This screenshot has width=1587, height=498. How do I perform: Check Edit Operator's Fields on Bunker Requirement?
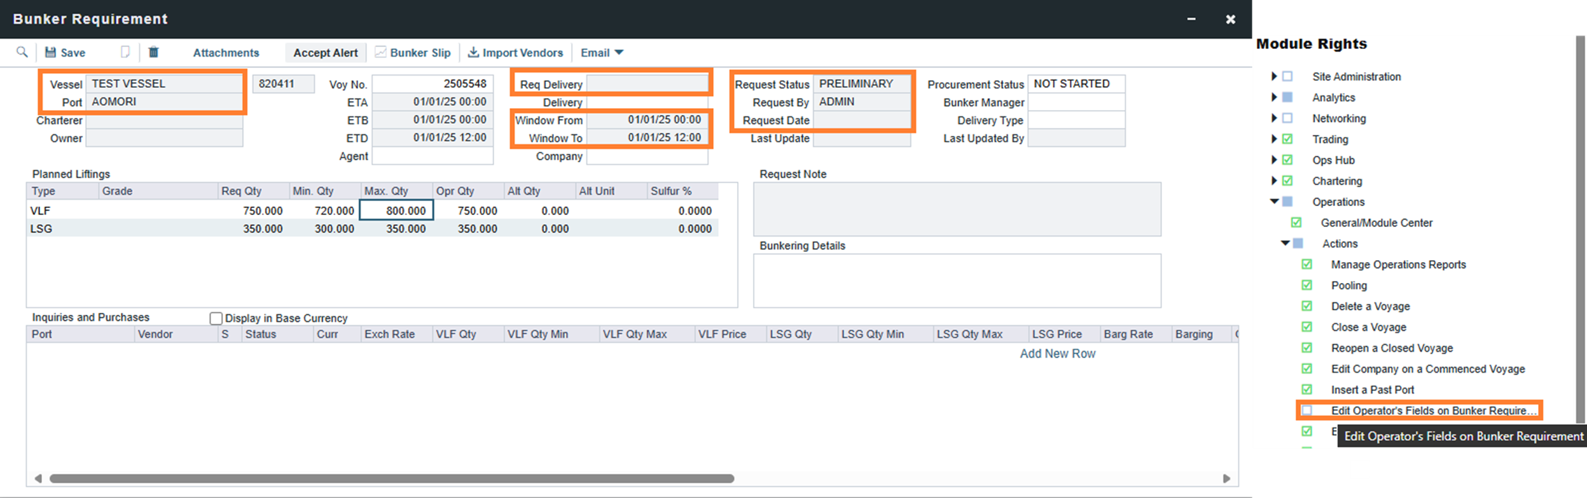(x=1306, y=411)
